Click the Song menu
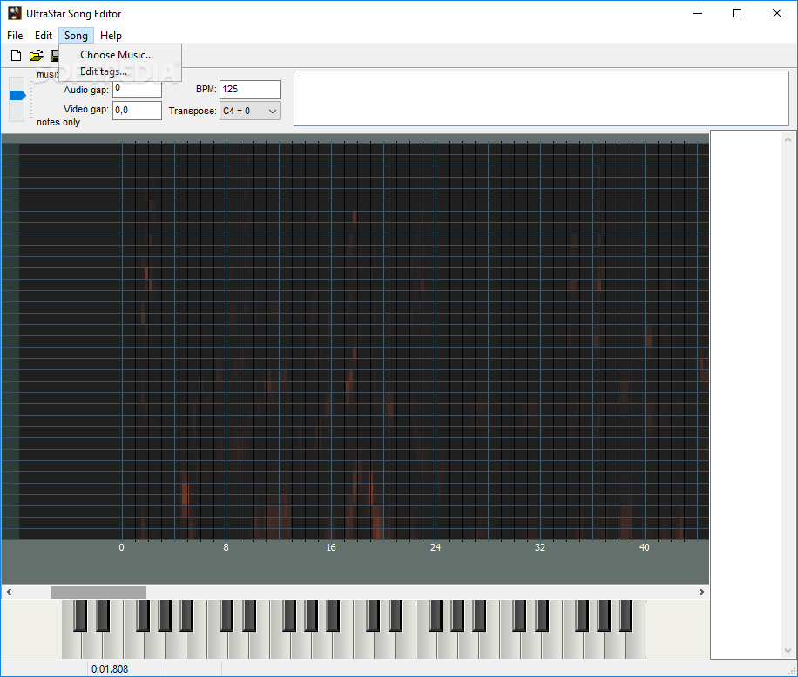The image size is (798, 677). click(76, 36)
